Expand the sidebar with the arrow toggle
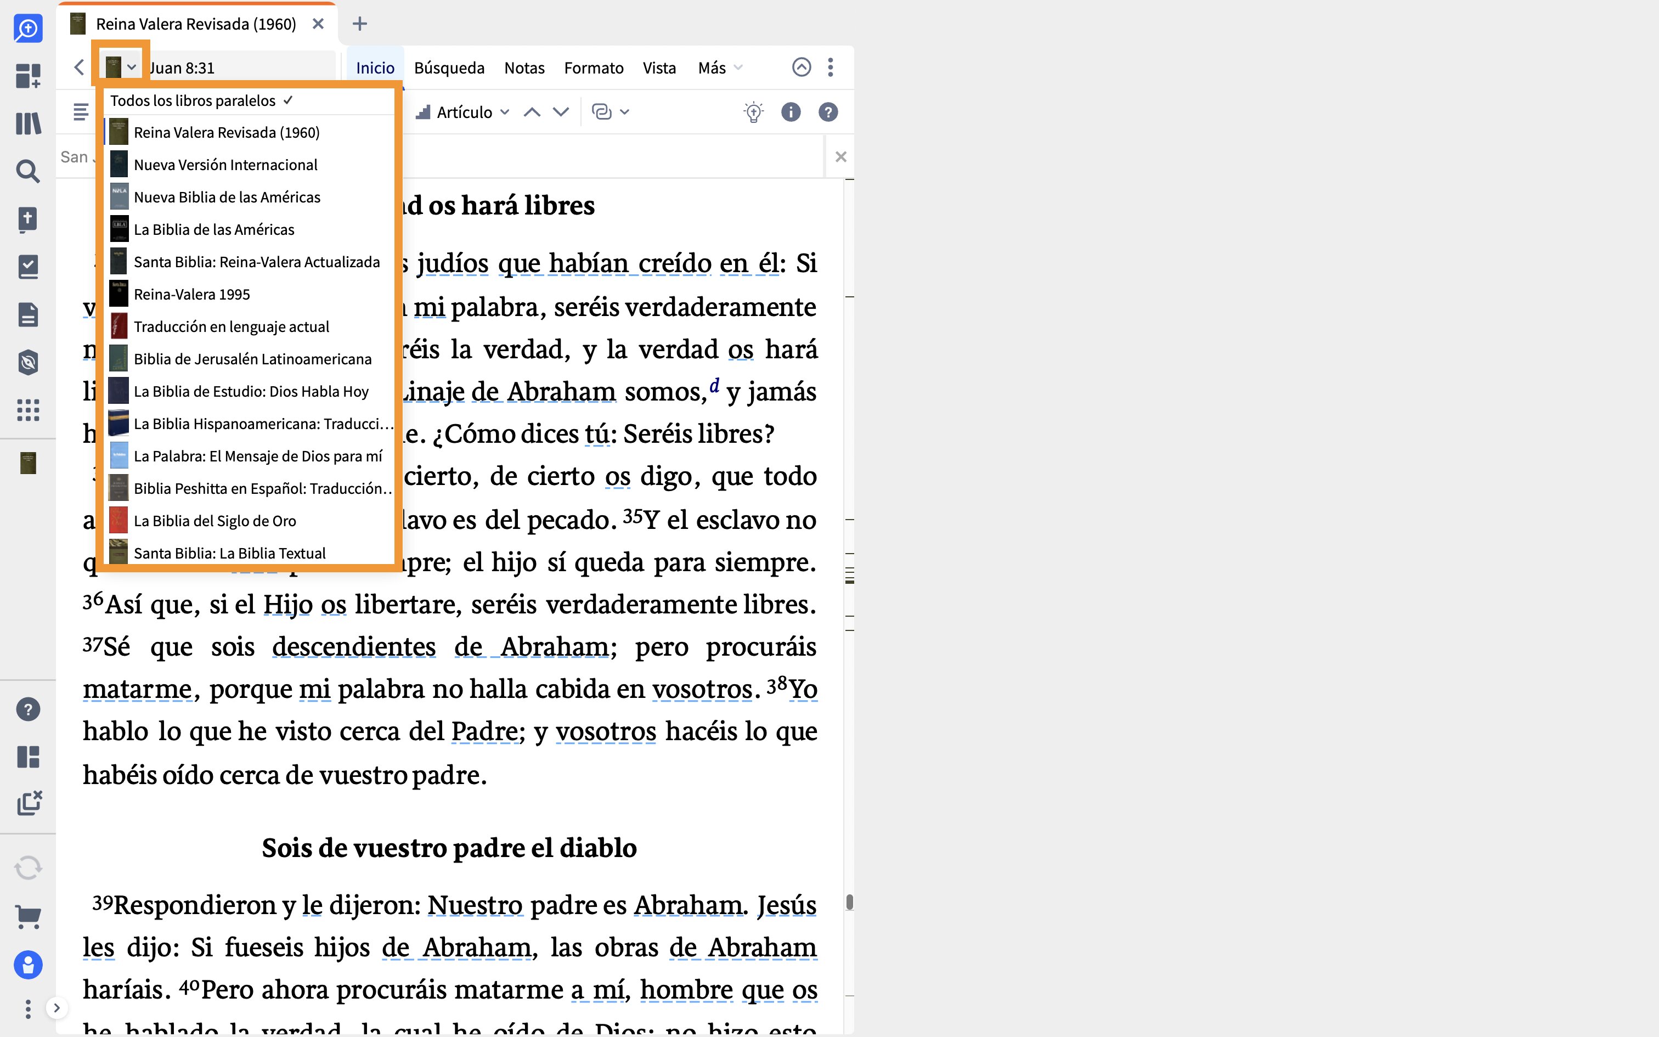The image size is (1659, 1037). click(x=57, y=1007)
